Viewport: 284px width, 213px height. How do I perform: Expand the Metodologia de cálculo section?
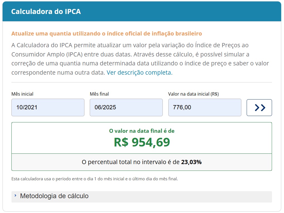[142, 197]
